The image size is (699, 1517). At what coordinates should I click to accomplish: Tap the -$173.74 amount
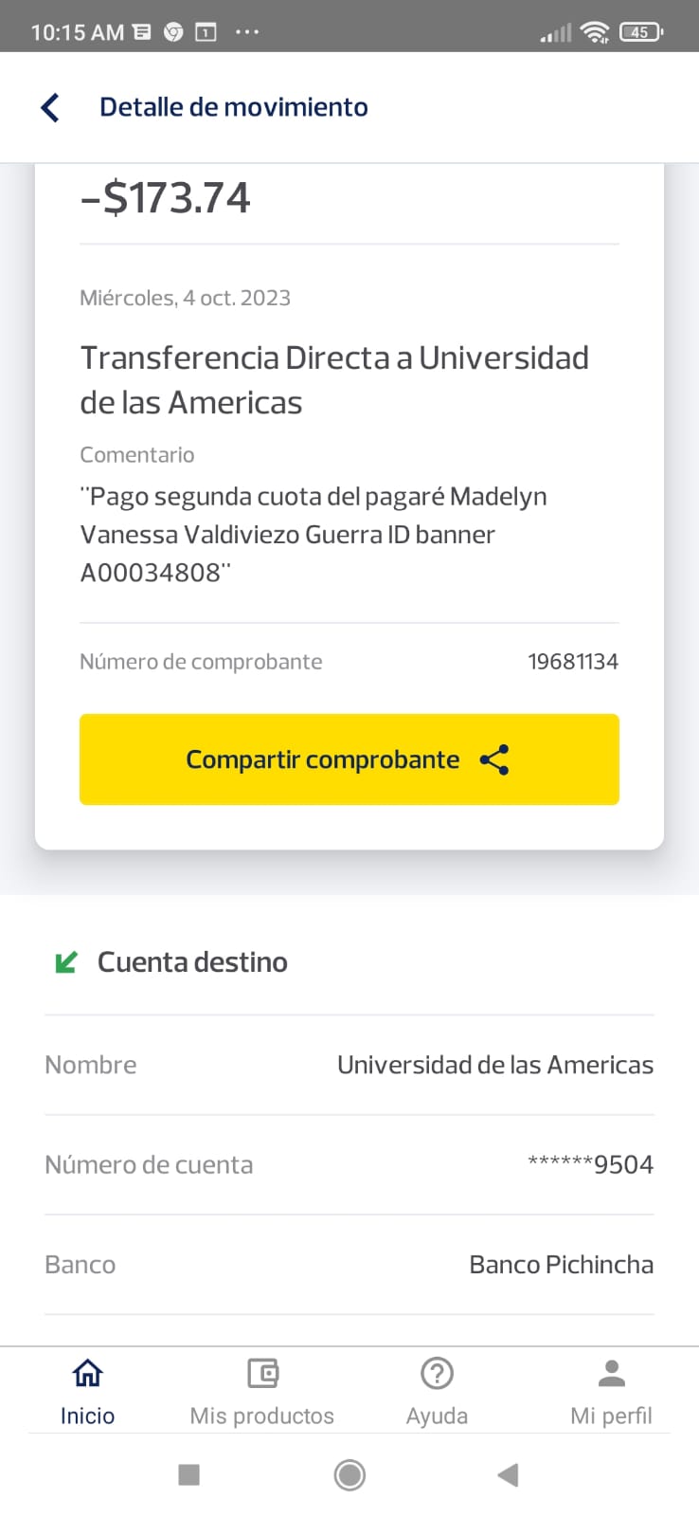tap(166, 198)
